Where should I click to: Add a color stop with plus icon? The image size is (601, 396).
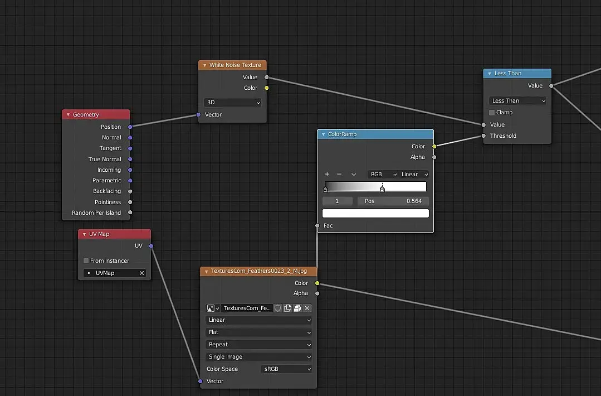tap(327, 174)
